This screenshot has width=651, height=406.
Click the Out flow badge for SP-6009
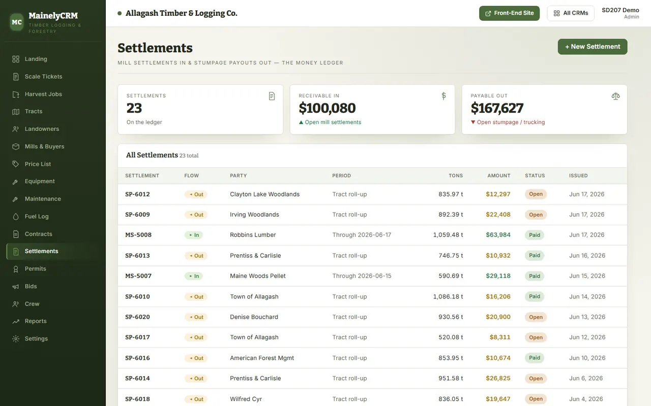click(x=196, y=215)
